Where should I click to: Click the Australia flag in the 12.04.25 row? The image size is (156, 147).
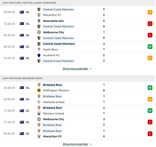[x=22, y=24]
